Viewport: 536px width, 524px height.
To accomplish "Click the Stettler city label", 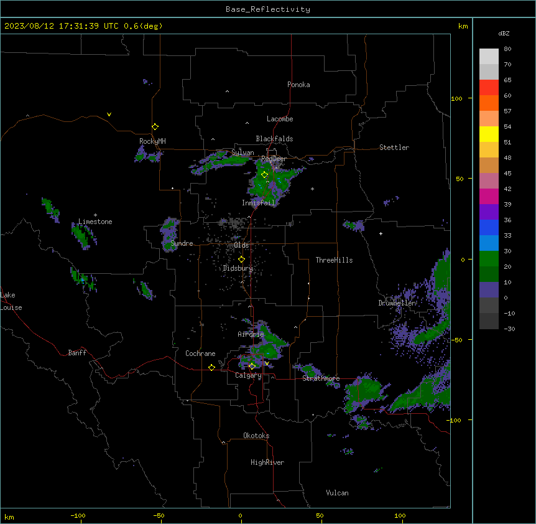I will pos(394,147).
